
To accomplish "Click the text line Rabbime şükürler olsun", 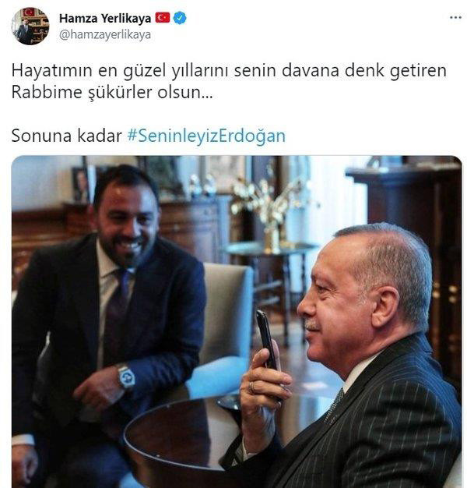I will pos(112,92).
